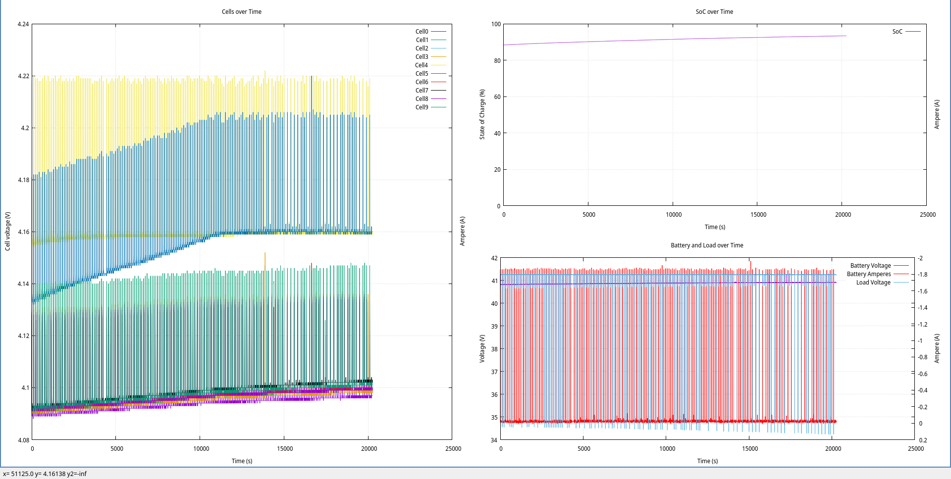Viewport: 951px width, 479px height.
Task: Click the Battery Voltage legend entry
Action: tap(879, 266)
